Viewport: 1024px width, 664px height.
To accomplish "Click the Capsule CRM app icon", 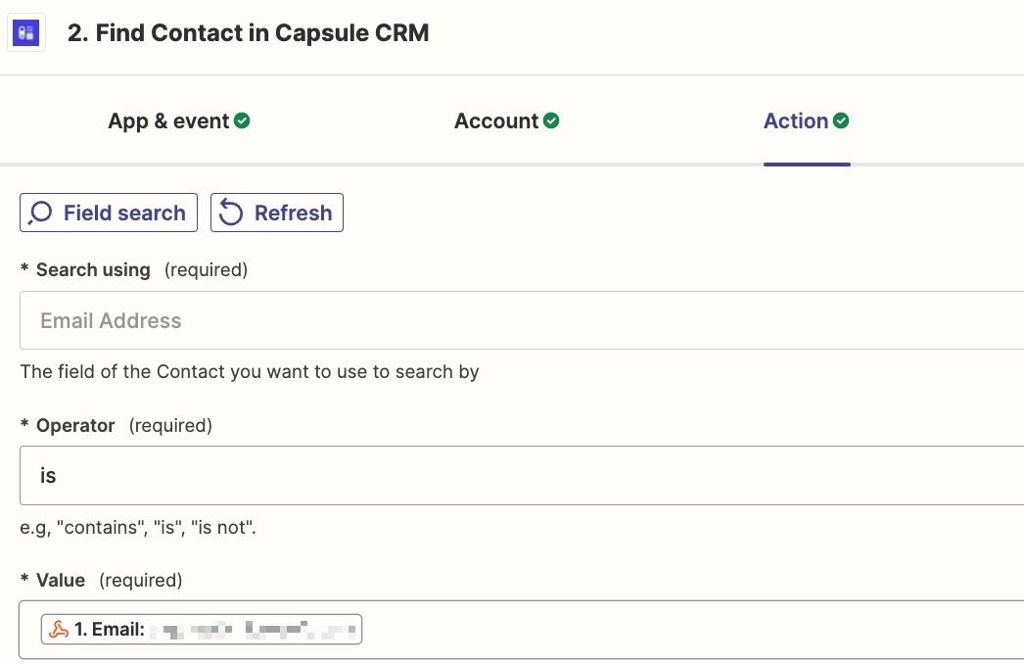I will [x=26, y=32].
